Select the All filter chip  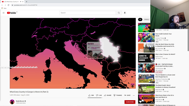click(x=140, y=19)
